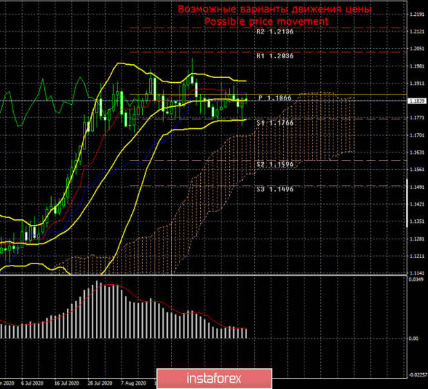Click the 1.1351 price axis value

point(417,221)
